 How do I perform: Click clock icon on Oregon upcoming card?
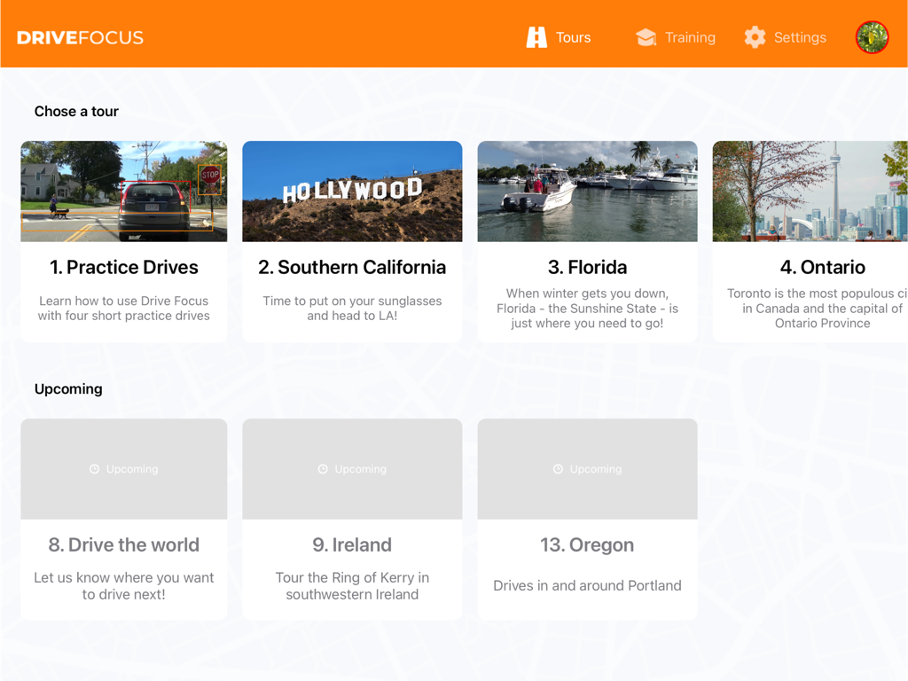[558, 469]
